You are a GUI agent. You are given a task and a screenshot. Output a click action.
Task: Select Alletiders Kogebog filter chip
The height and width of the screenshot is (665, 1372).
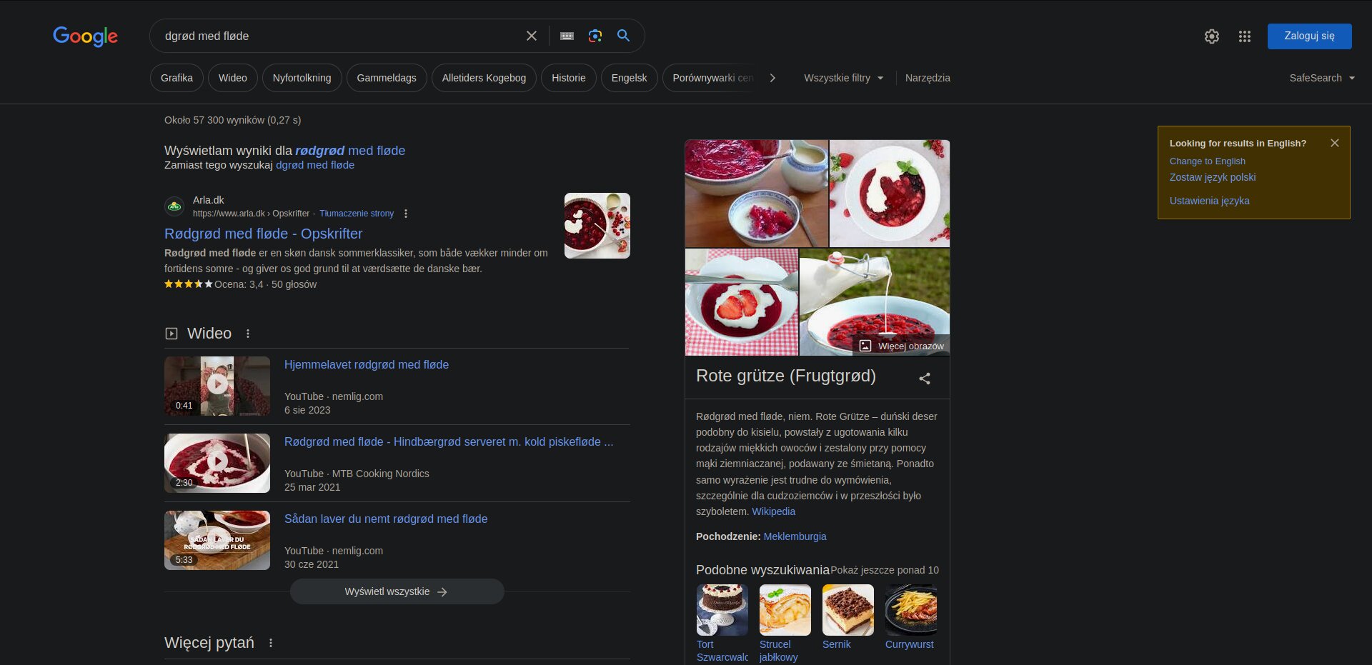[484, 78]
